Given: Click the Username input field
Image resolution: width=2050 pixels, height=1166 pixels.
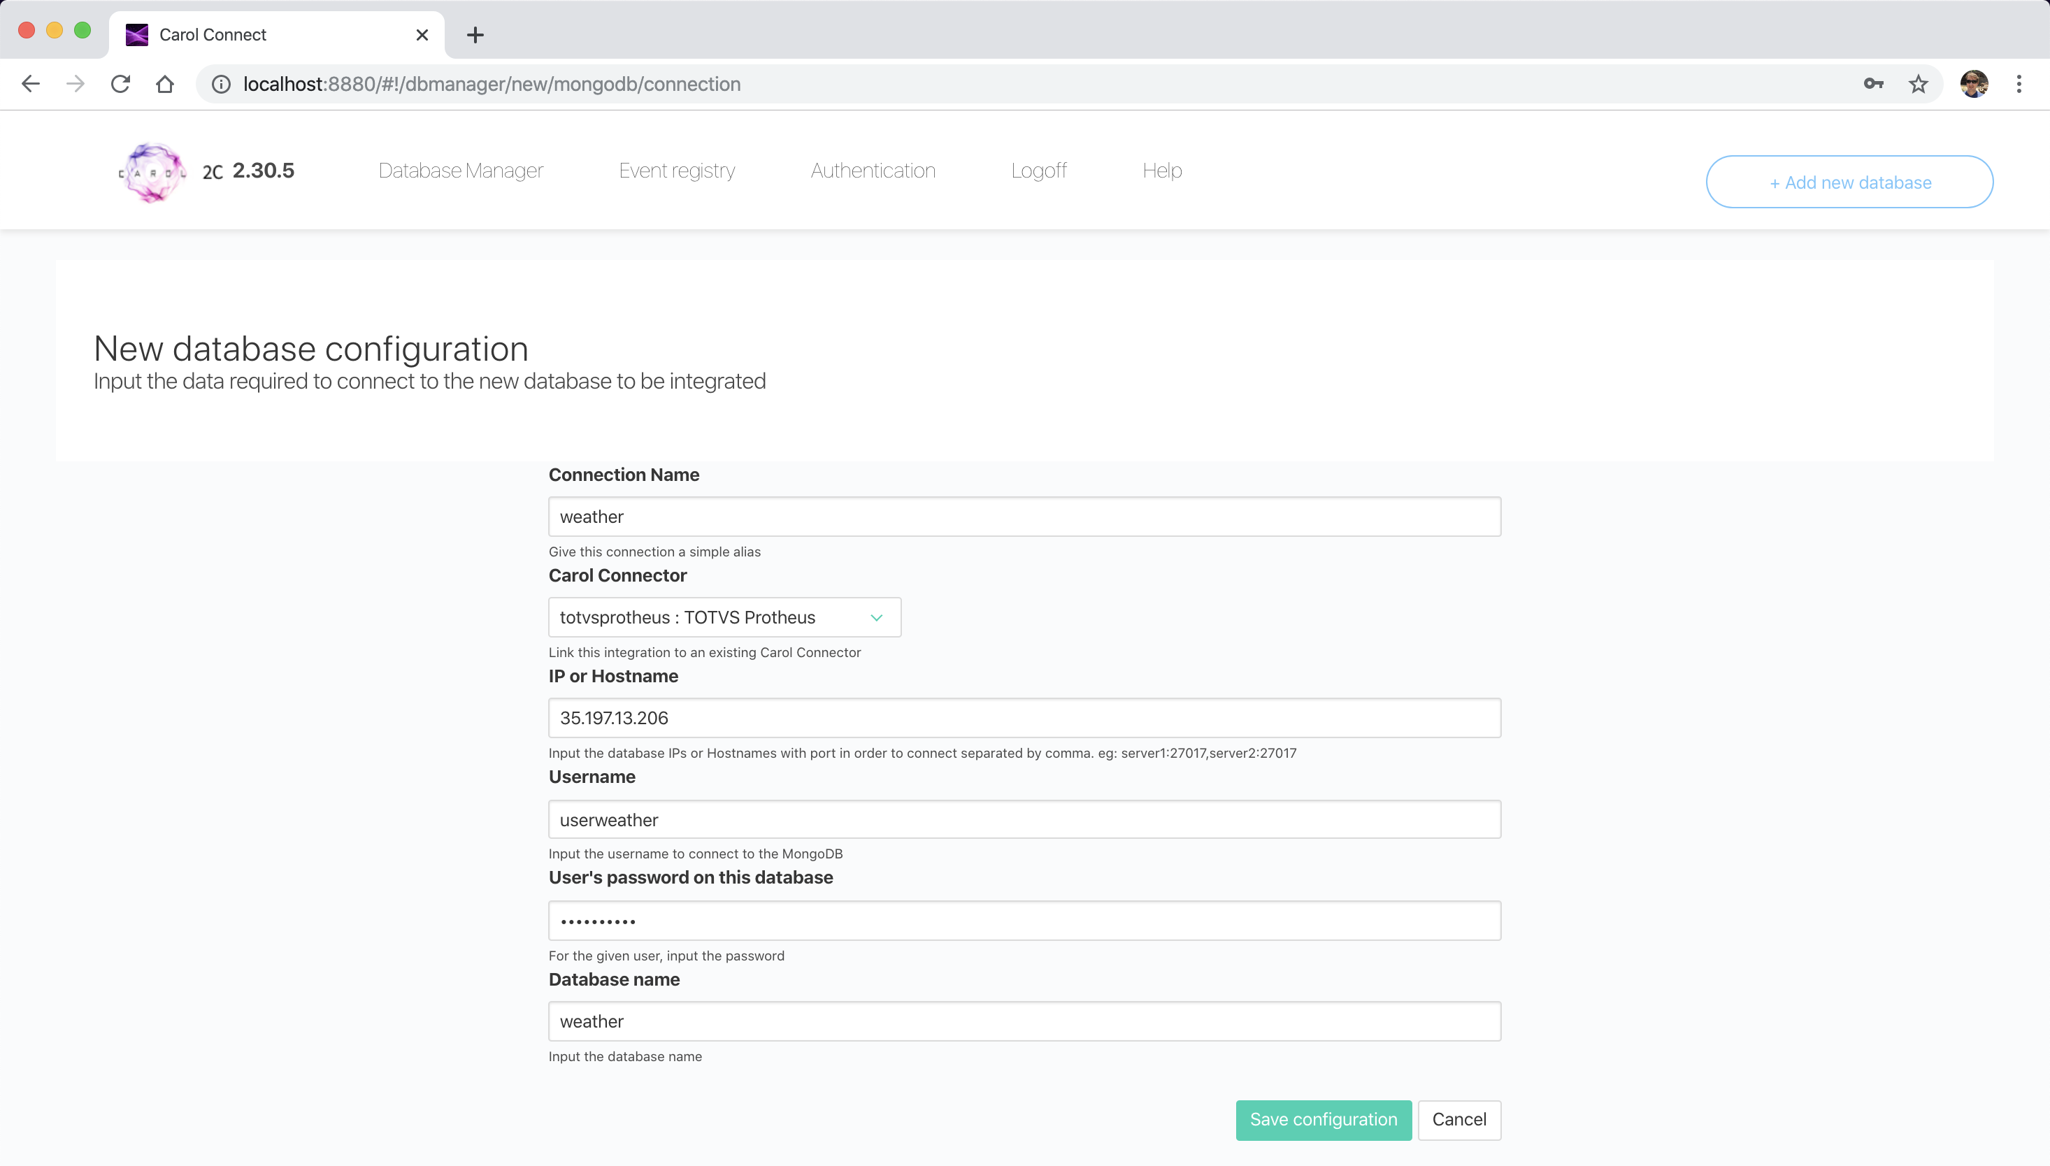Looking at the screenshot, I should pyautogui.click(x=1024, y=819).
